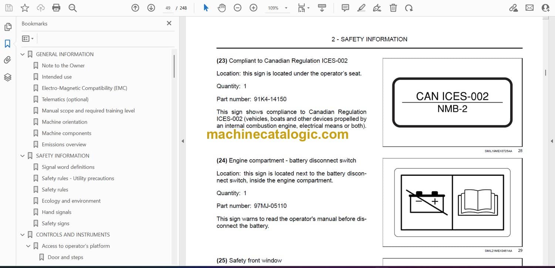This screenshot has width=555, height=268.
Task: Select the Hand pan tool
Action: tap(222, 8)
